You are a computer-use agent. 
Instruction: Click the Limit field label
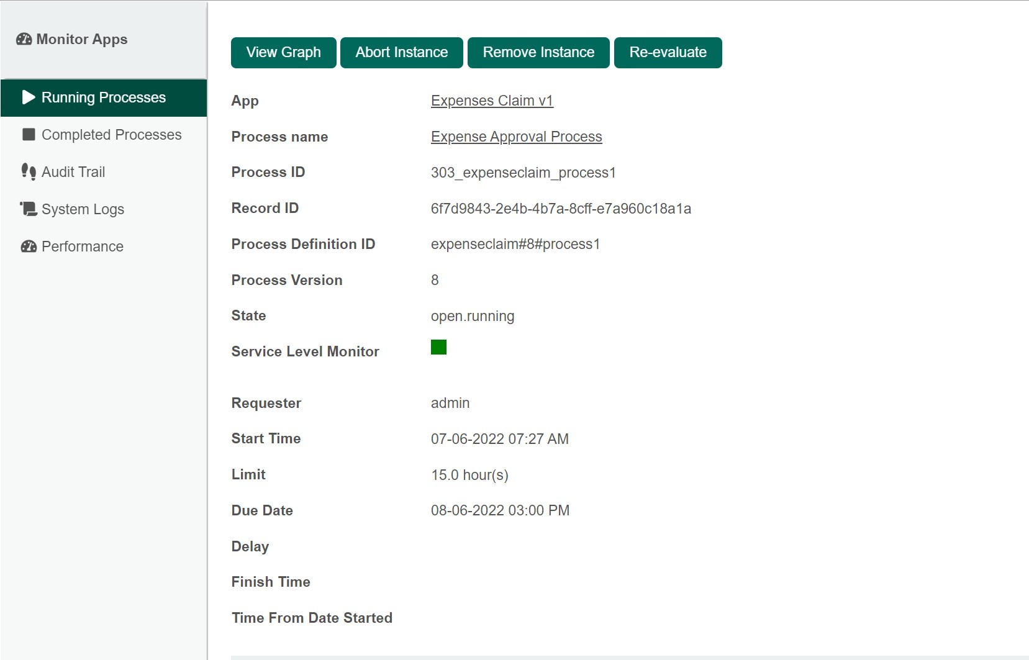point(248,474)
